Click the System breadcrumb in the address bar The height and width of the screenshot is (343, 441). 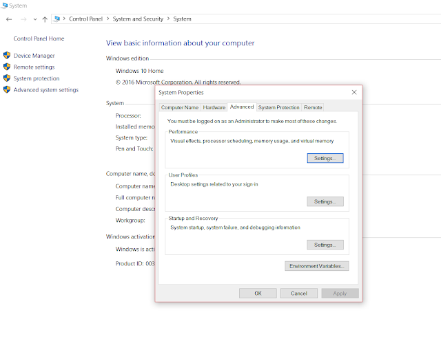tap(182, 19)
